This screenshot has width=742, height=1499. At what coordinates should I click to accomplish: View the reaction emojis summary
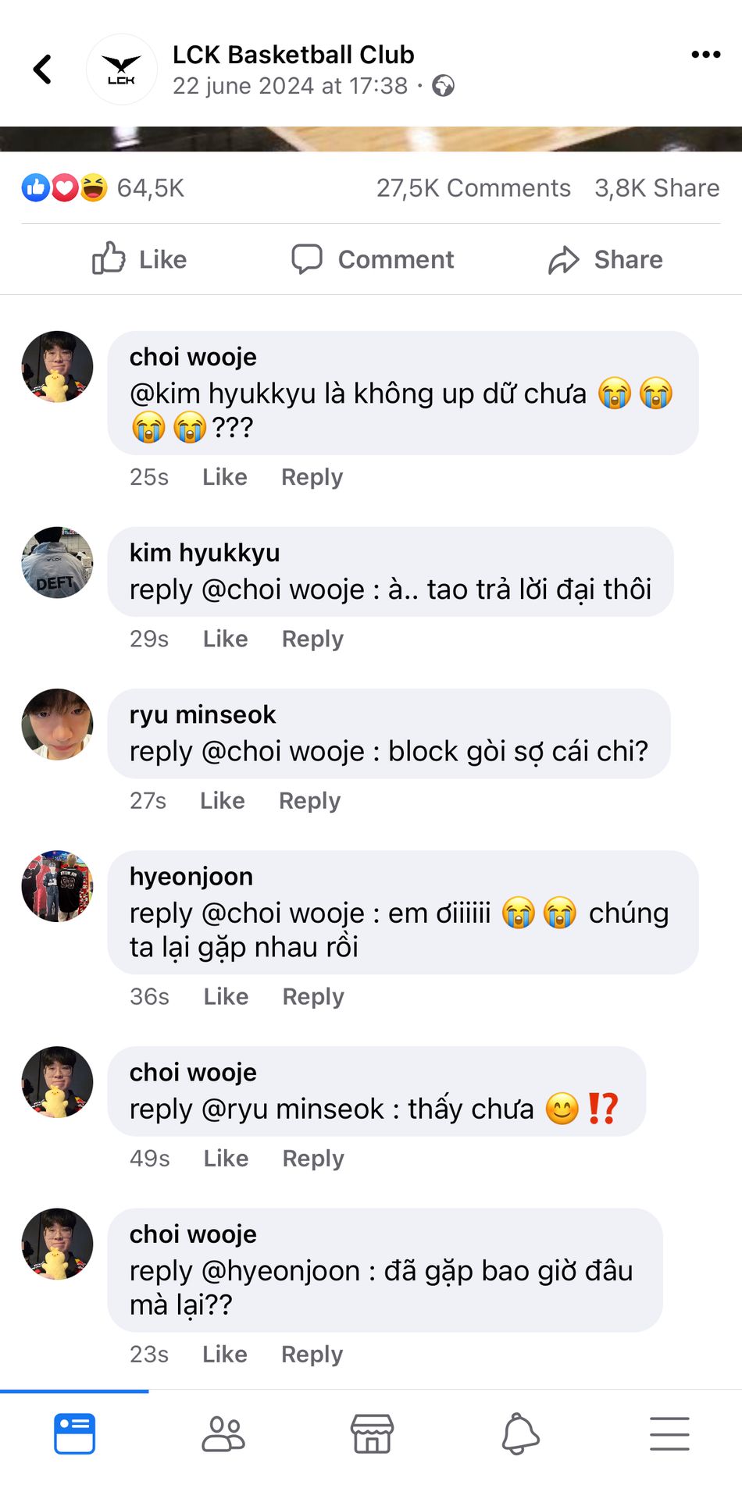tap(64, 188)
